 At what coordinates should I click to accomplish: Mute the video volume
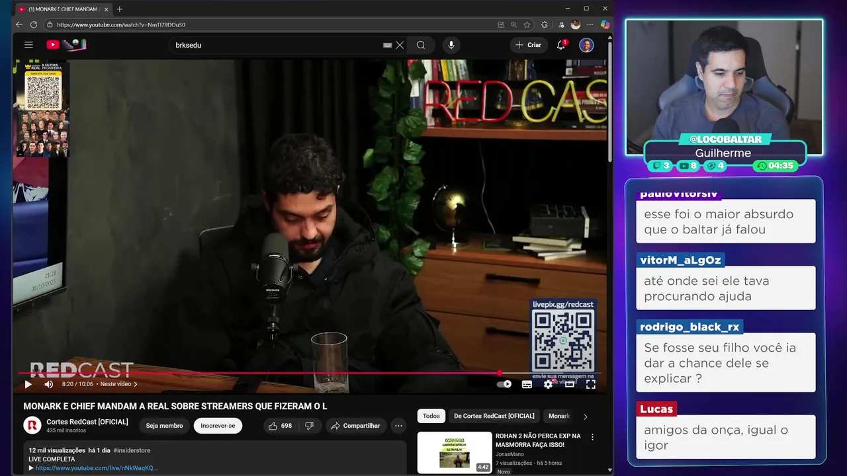coord(48,384)
